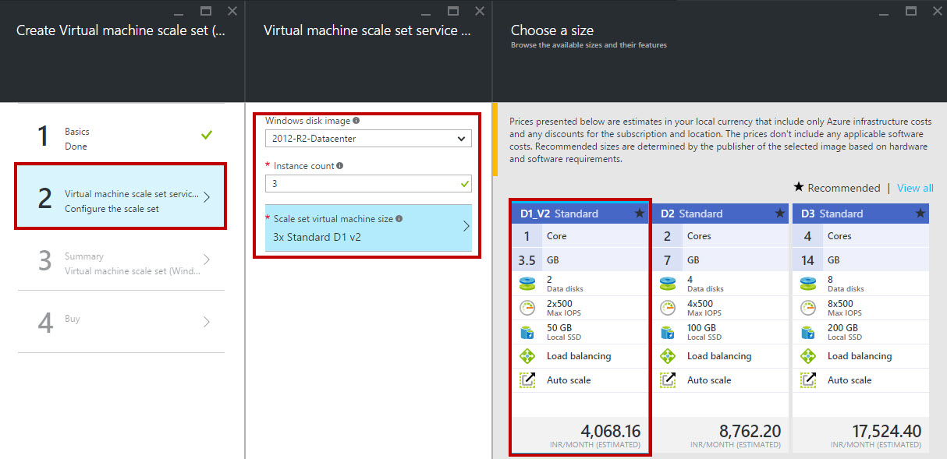Click info icon next to Scale set virtual machine size
The image size is (947, 459).
(x=399, y=219)
